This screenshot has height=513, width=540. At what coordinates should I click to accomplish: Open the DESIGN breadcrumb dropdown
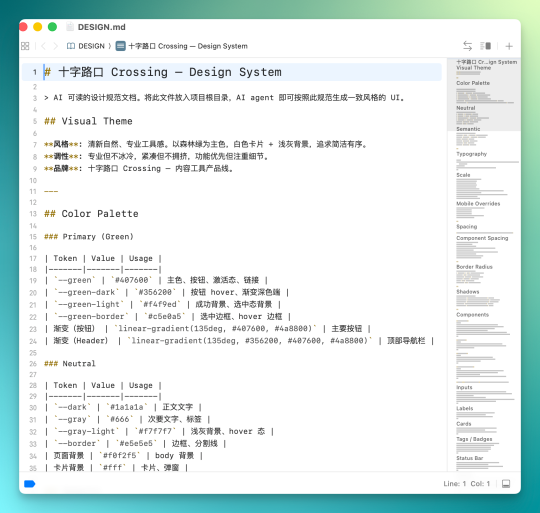(x=91, y=46)
